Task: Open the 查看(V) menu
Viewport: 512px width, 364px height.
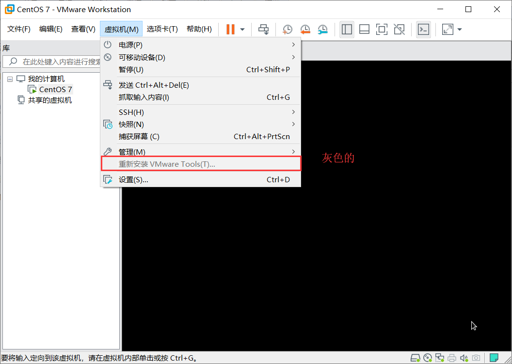Action: coord(83,29)
